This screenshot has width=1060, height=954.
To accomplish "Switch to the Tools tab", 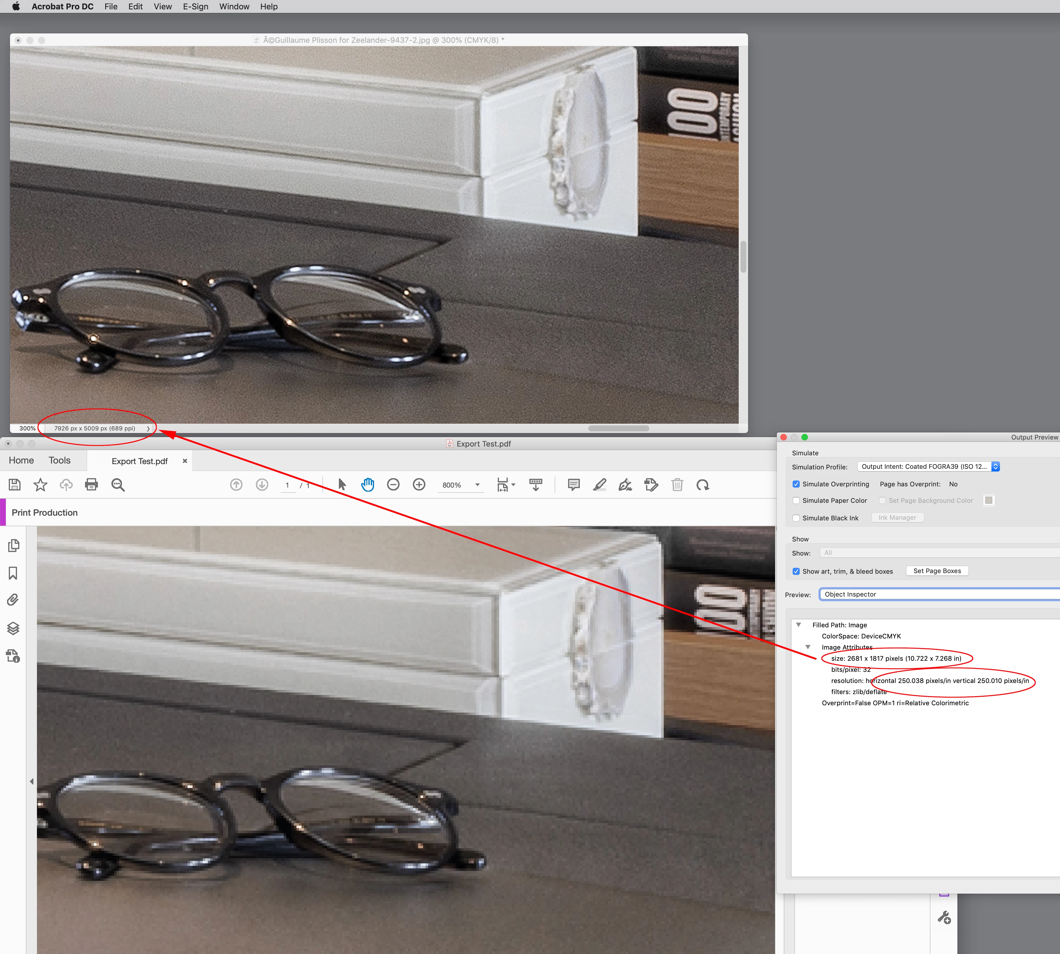I will pos(59,460).
